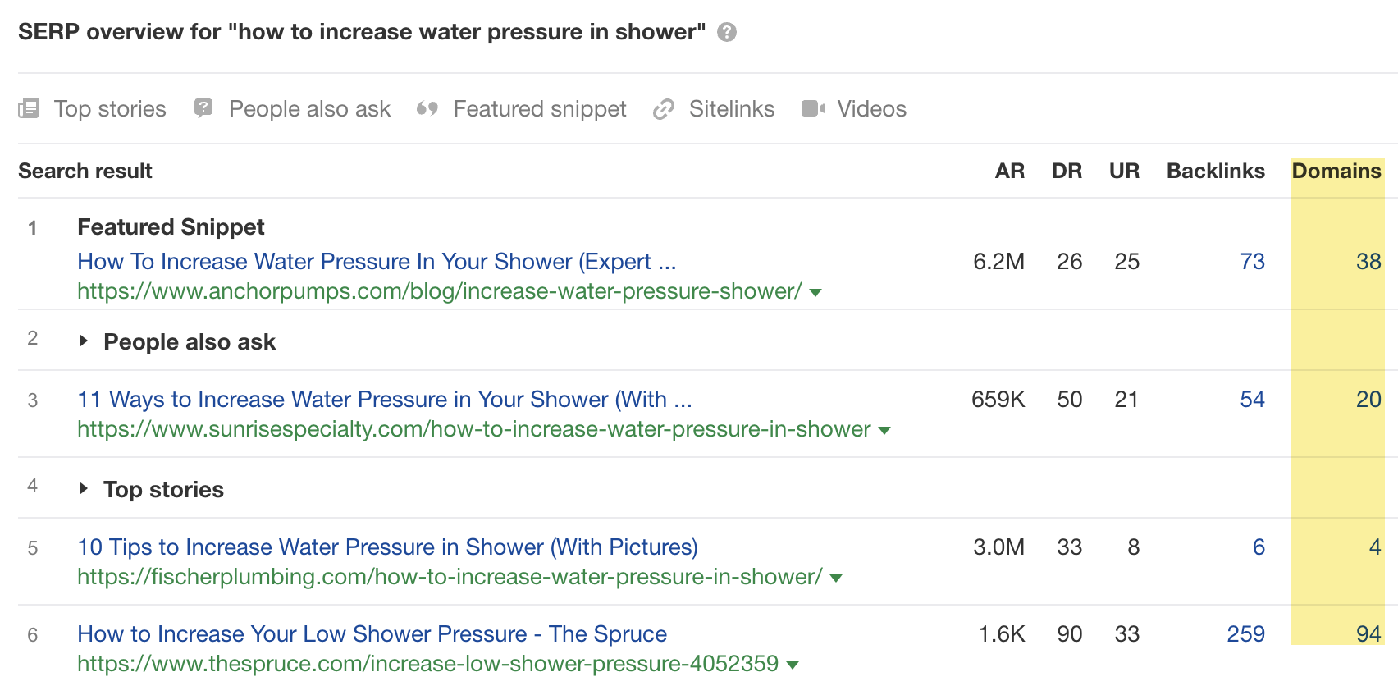The height and width of the screenshot is (686, 1398).
Task: Click the 73 backlinks value for anchorpumps.com
Action: [x=1253, y=261]
